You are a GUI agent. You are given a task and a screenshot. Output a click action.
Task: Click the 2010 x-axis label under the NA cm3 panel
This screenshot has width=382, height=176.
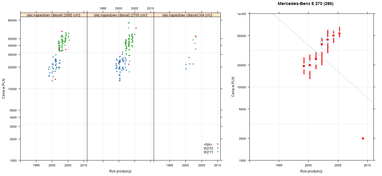coord(217,166)
